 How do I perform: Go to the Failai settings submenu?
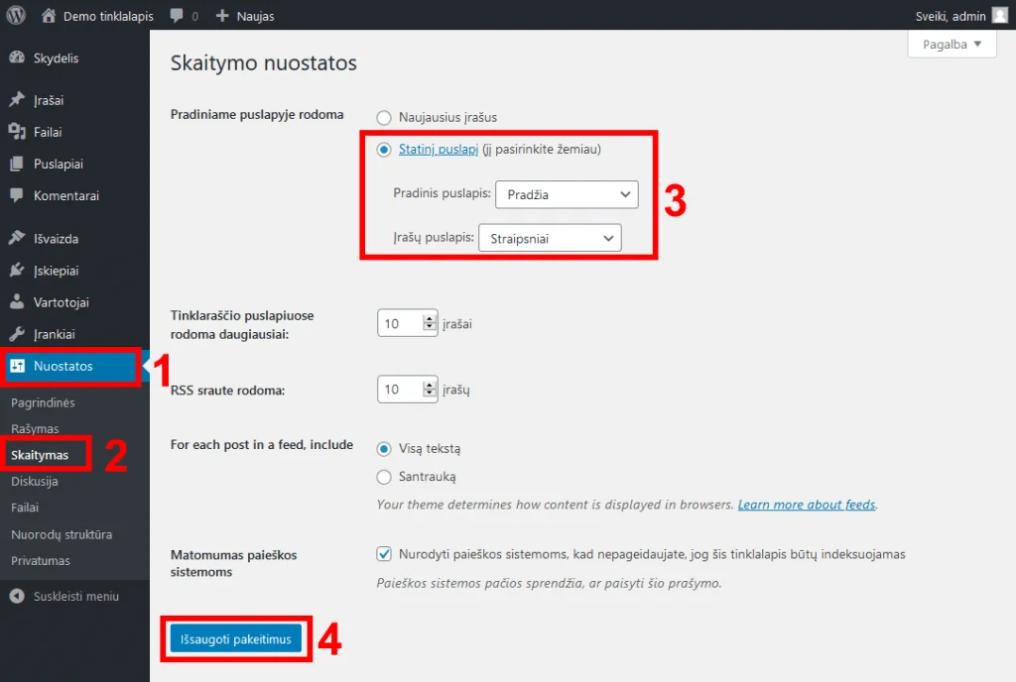pyautogui.click(x=25, y=508)
